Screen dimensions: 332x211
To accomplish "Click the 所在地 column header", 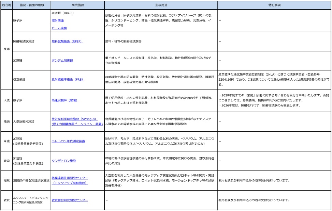I will (x=6, y=5).
